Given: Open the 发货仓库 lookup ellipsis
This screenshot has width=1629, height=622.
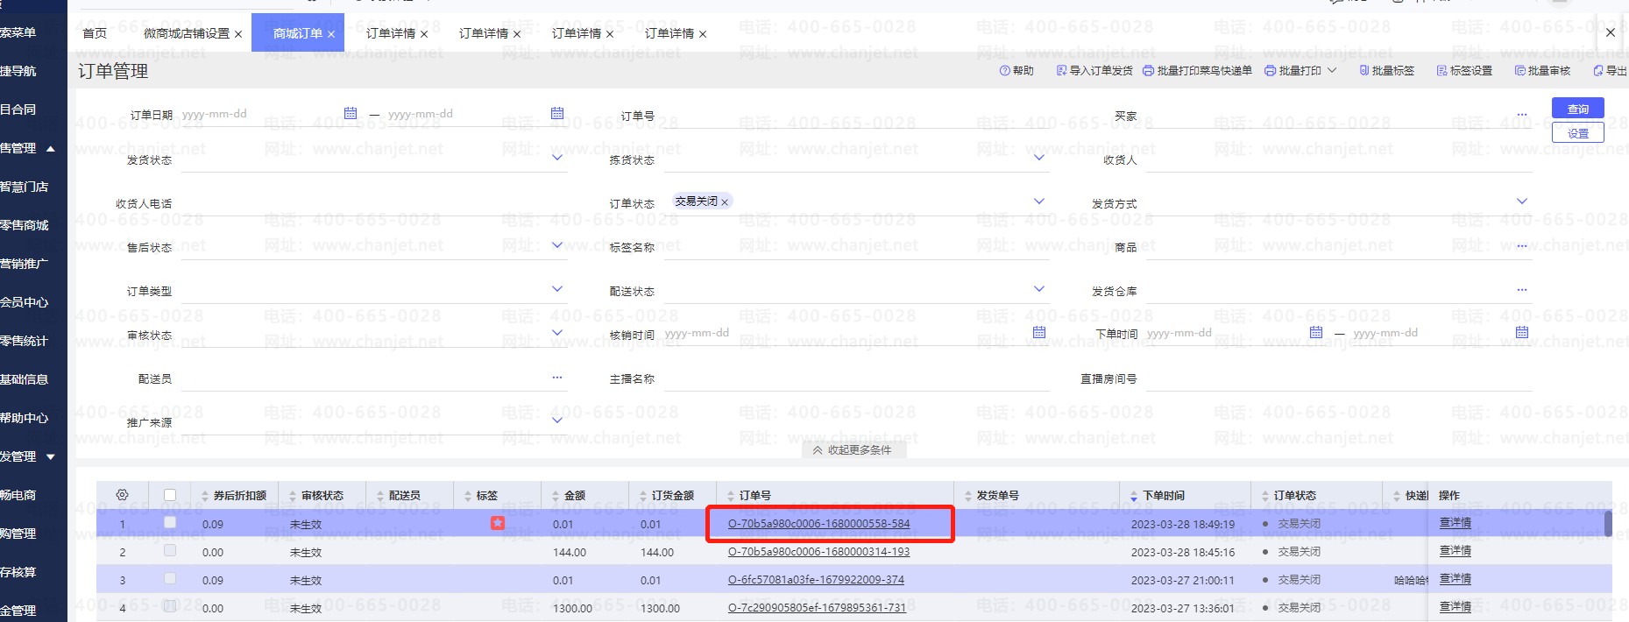Looking at the screenshot, I should tap(1522, 290).
